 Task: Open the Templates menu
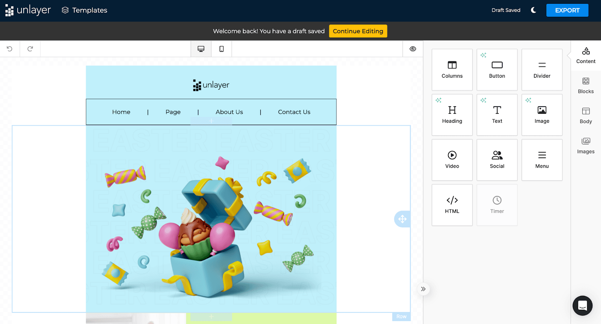(x=85, y=10)
